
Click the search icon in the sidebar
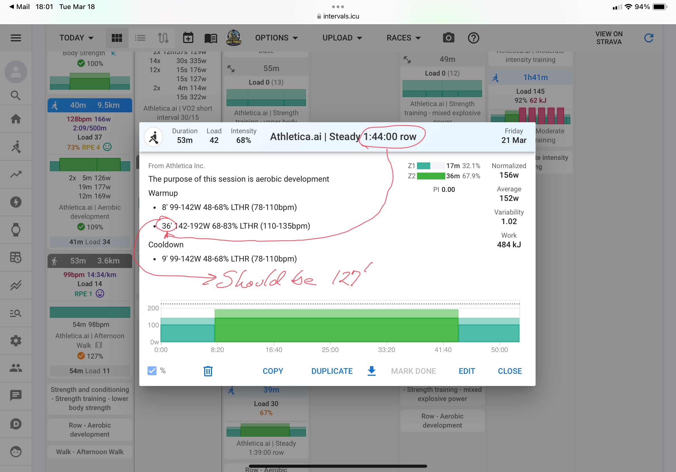point(16,95)
